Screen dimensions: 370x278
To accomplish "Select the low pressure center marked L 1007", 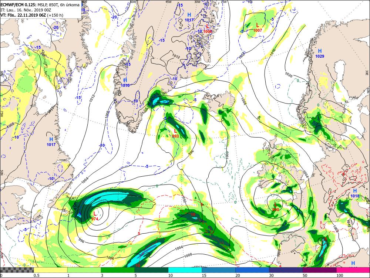I will (x=258, y=27).
